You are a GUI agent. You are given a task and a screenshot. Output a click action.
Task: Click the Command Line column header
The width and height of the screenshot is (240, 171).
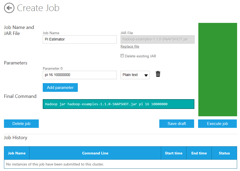point(95,153)
